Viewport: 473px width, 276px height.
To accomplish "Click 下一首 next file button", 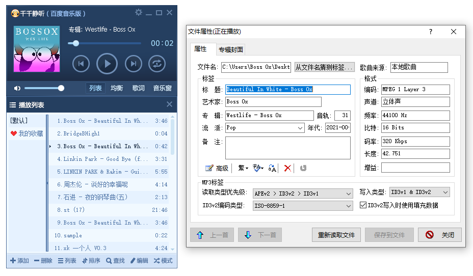I will [260, 235].
